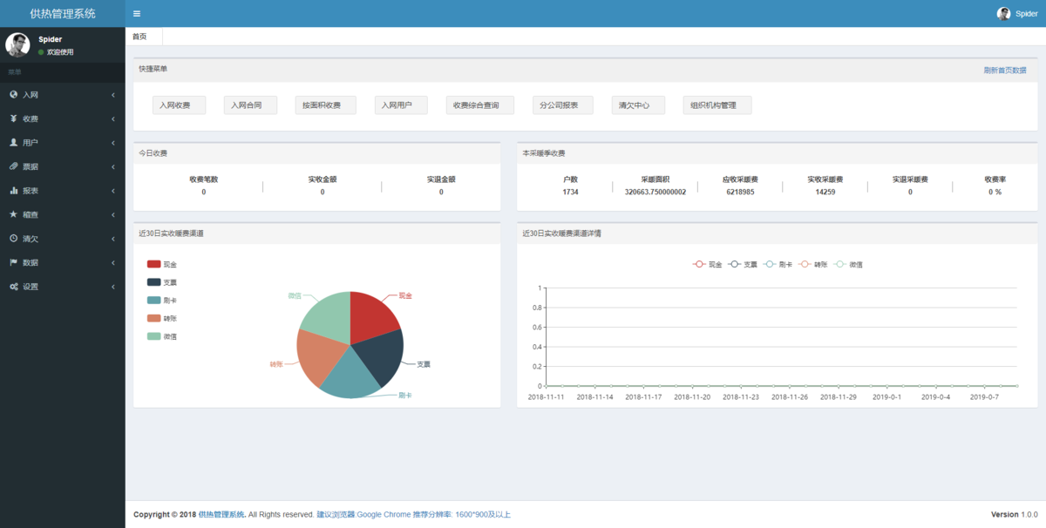The image size is (1046, 528).
Task: Click the 支票 slice of the pie chart
Action: [382, 355]
